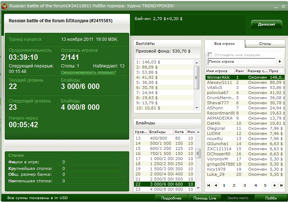Sort by 'Приз' column header

pyautogui.click(x=276, y=71)
